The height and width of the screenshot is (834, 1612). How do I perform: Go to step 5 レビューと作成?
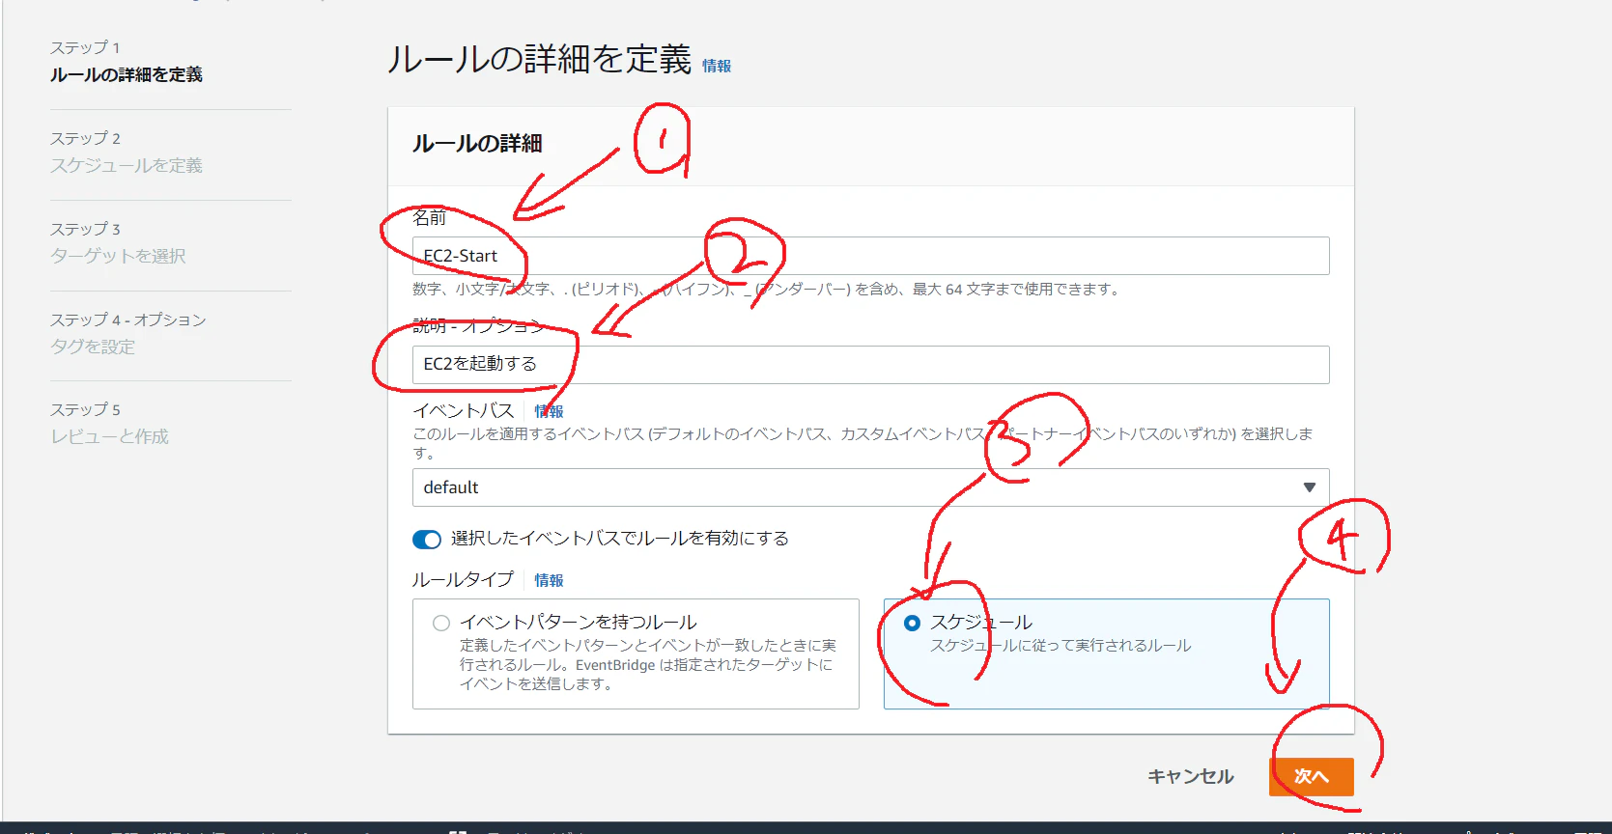coord(109,436)
